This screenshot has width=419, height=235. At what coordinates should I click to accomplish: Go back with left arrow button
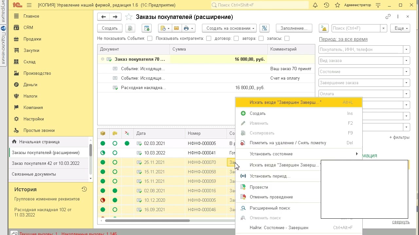point(103,17)
